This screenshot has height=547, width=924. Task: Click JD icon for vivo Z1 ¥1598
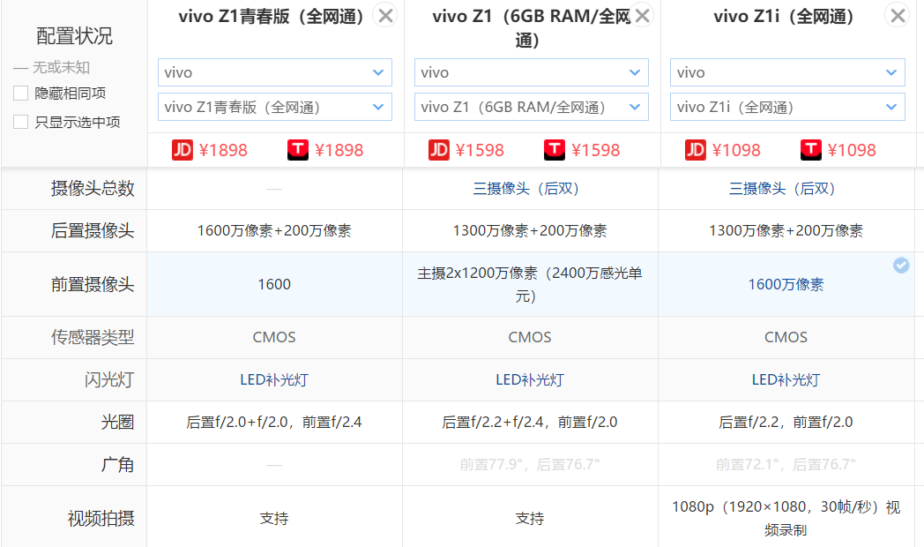pyautogui.click(x=438, y=150)
